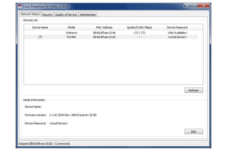
Task: Click the Device Password column header
Action: tap(177, 27)
